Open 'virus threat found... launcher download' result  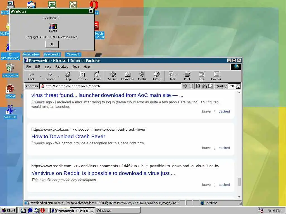click(107, 95)
